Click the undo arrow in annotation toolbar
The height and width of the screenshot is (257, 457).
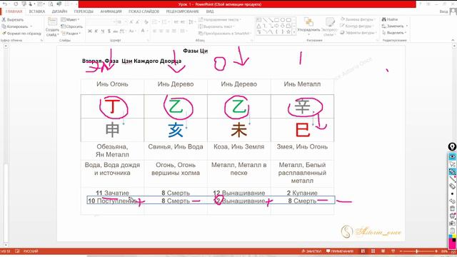click(x=452, y=201)
